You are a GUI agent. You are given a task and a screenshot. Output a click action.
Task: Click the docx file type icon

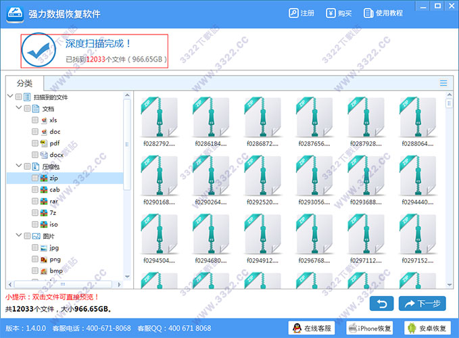(44, 155)
